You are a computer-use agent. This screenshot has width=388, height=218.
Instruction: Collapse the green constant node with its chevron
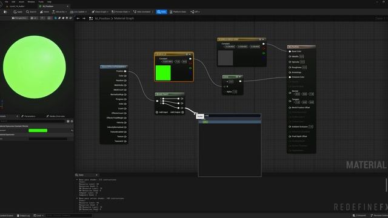tap(190, 54)
